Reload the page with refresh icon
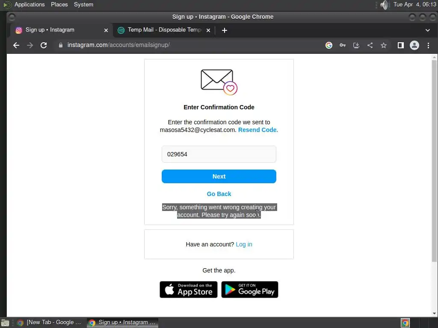The height and width of the screenshot is (328, 438). (x=44, y=45)
